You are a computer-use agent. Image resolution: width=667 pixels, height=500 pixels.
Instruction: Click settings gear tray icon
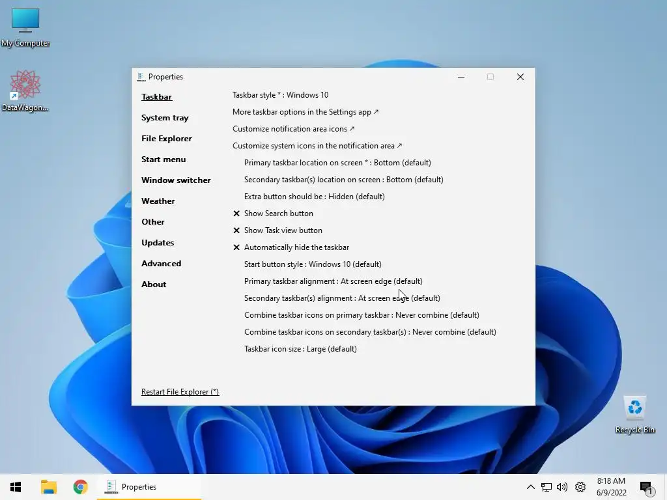click(x=580, y=487)
